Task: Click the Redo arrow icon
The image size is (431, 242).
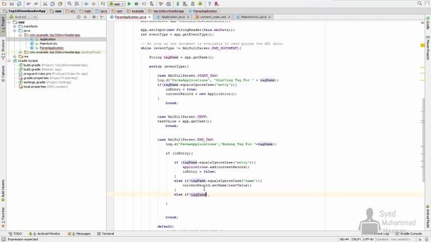Action: (x=36, y=3)
